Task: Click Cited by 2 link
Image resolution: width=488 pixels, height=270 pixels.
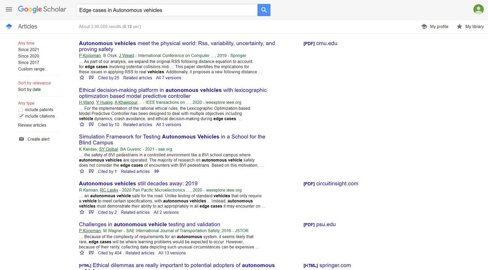Action: tap(107, 212)
